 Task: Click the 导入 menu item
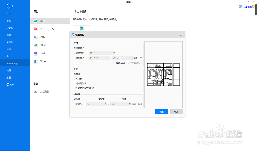[x=8, y=56]
